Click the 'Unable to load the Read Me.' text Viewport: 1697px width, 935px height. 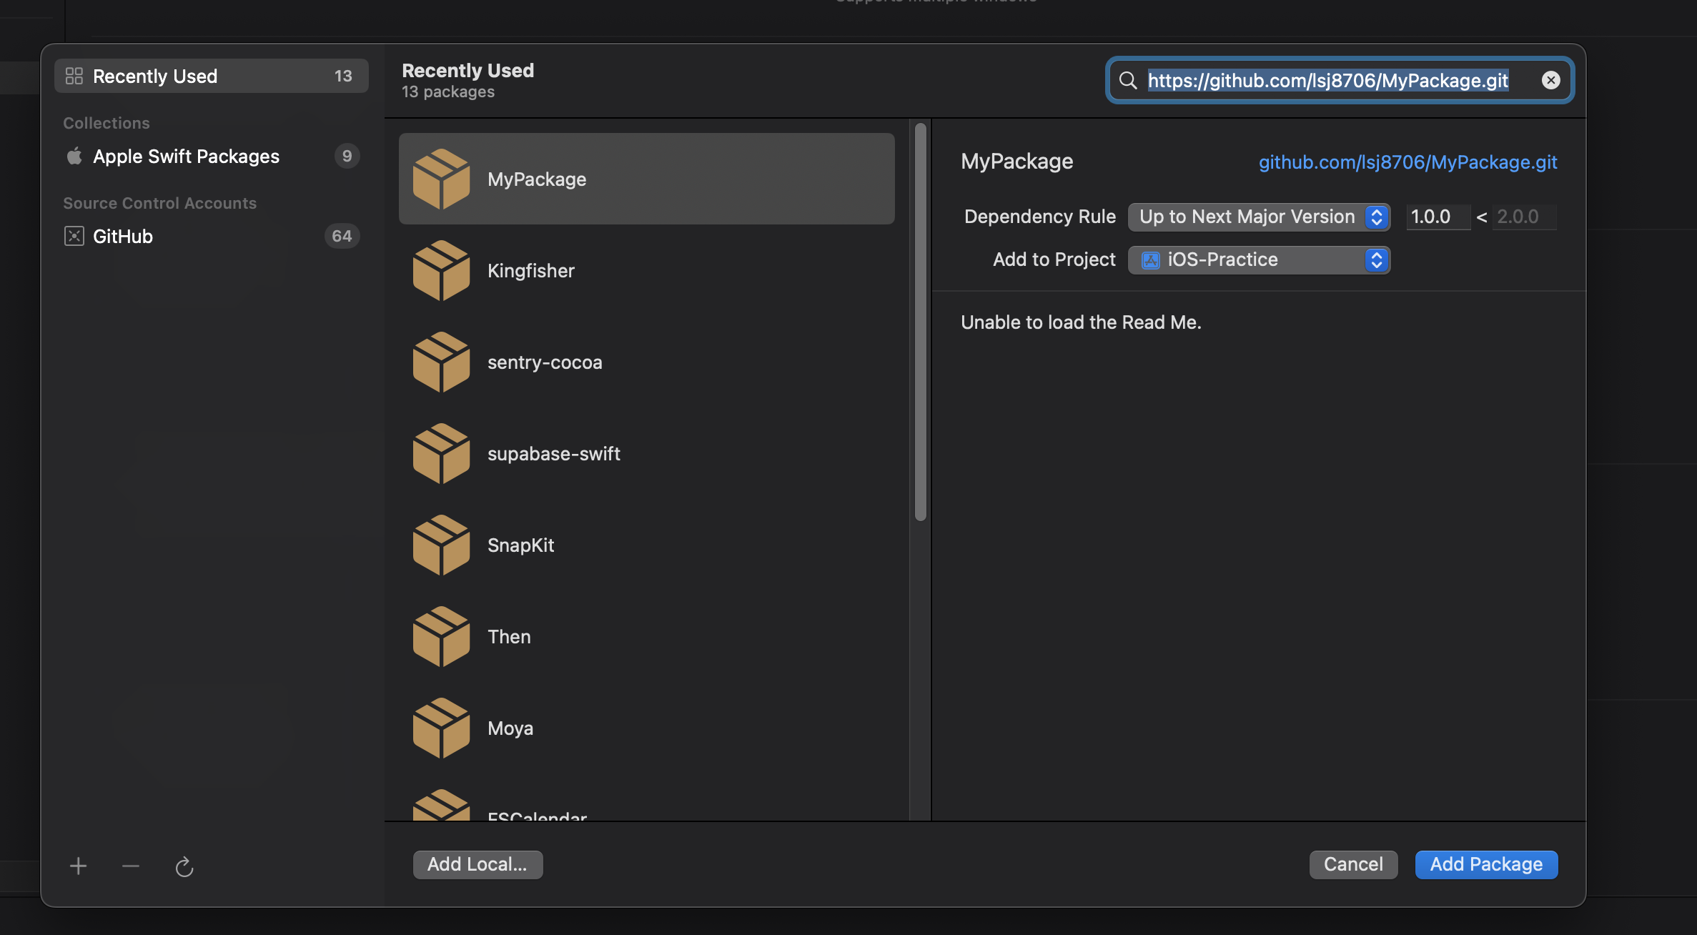pos(1081,322)
